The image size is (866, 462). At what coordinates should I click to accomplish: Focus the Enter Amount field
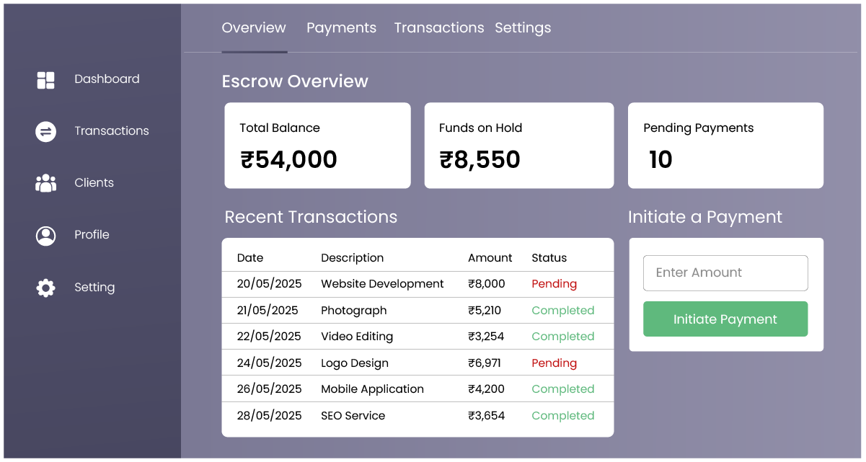[725, 273]
